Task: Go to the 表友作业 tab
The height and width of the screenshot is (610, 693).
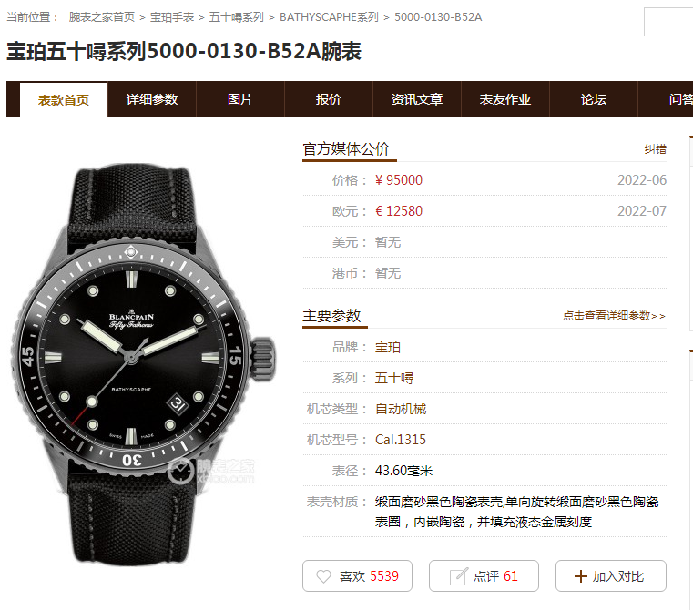Action: pos(505,99)
